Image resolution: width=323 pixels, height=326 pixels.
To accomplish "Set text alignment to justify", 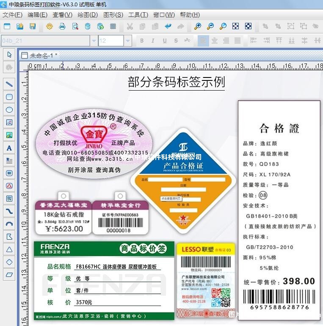I will tap(237, 41).
